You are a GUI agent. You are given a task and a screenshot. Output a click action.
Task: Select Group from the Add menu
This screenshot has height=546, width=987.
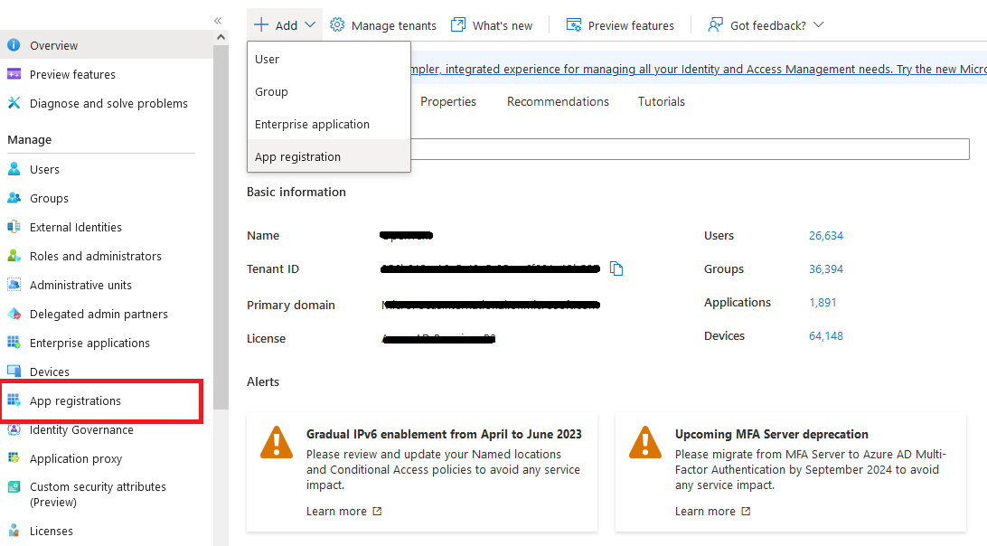pyautogui.click(x=329, y=92)
